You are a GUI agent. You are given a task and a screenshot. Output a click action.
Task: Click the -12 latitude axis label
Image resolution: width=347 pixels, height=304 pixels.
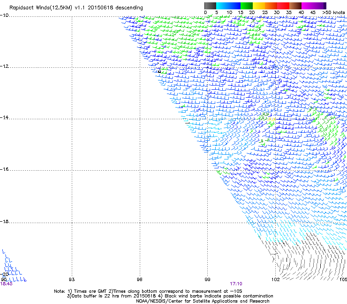[4, 66]
